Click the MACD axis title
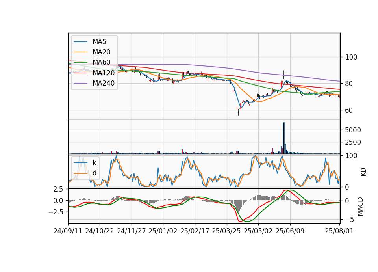Viewport: 378px width, 272px height. (360, 207)
